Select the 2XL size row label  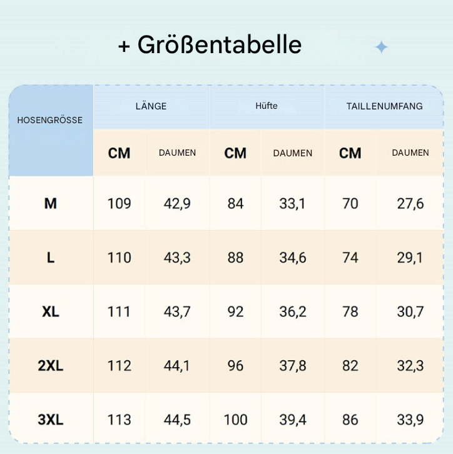pos(51,366)
